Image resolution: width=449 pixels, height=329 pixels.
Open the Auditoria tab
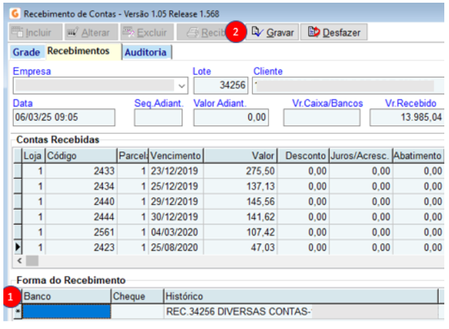146,52
